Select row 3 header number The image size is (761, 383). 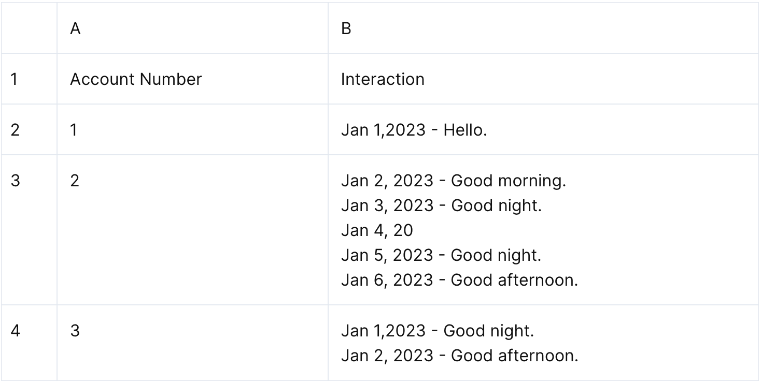click(16, 181)
